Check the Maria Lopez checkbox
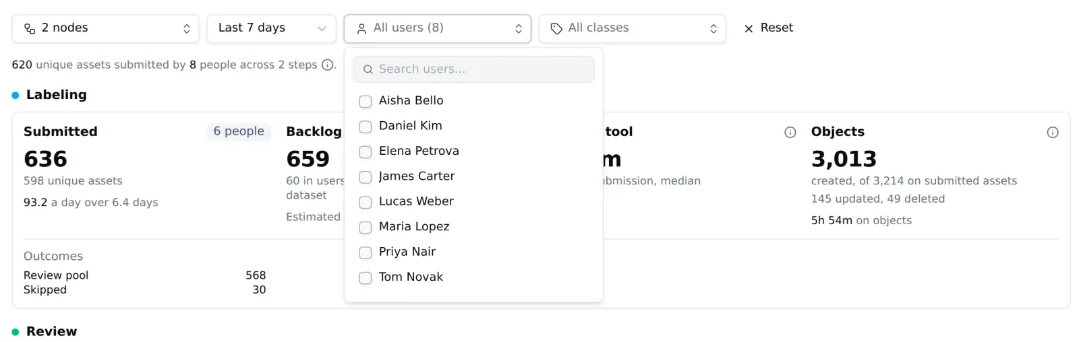 point(366,228)
